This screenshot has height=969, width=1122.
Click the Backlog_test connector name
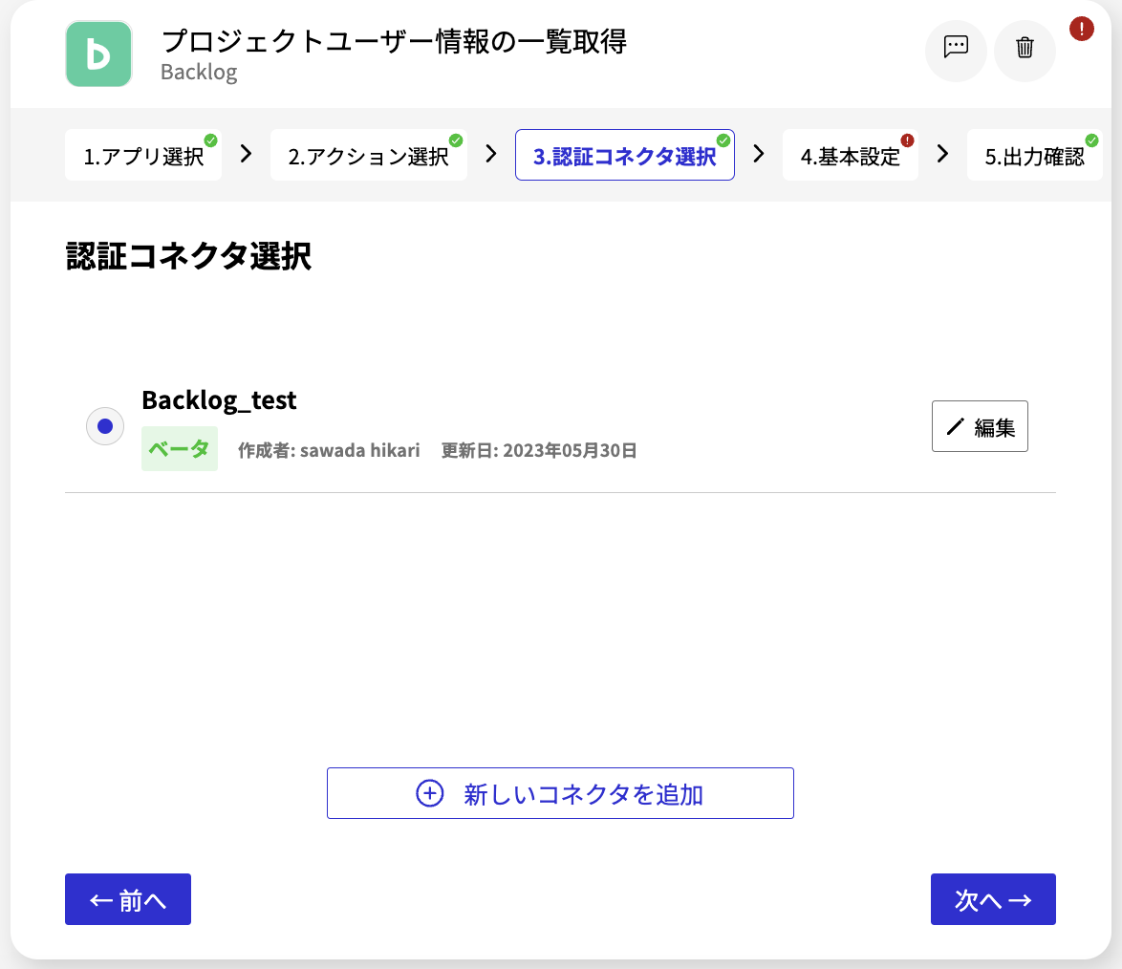pos(219,400)
